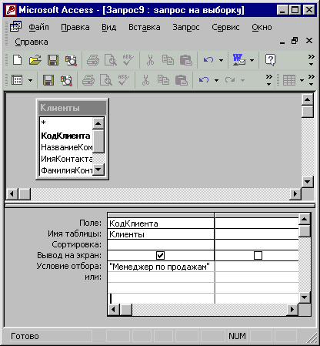Click query View datasheet icon
Image resolution: width=320 pixels, height=346 pixels.
click(x=17, y=80)
